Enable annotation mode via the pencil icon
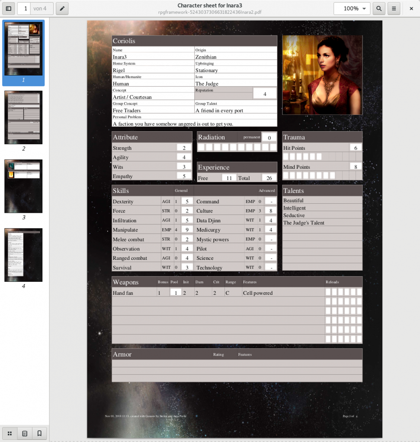The image size is (420, 442). (x=61, y=8)
